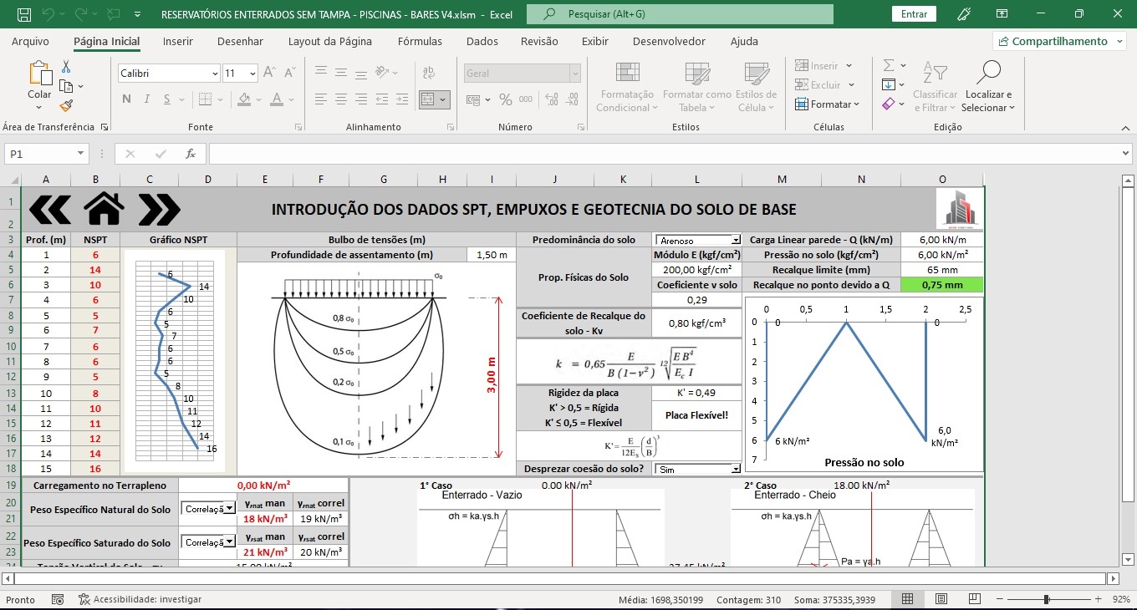Click the Clear eraser icon
The width and height of the screenshot is (1137, 610).
tap(888, 104)
